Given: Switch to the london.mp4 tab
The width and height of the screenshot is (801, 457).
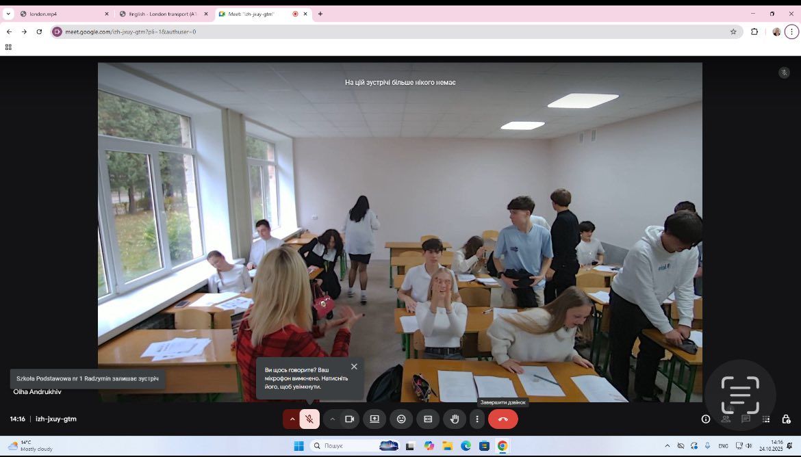Looking at the screenshot, I should (62, 14).
